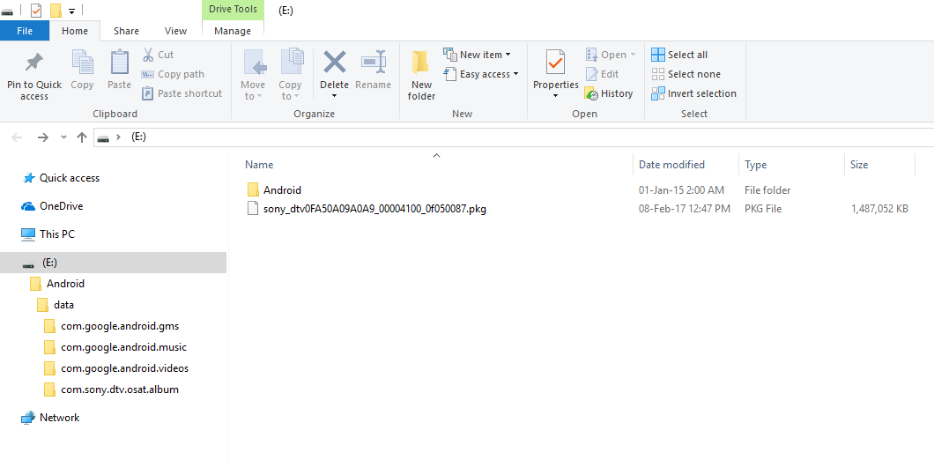The height and width of the screenshot is (460, 934).
Task: Select the sony_dtv .pkg file
Action: click(374, 209)
